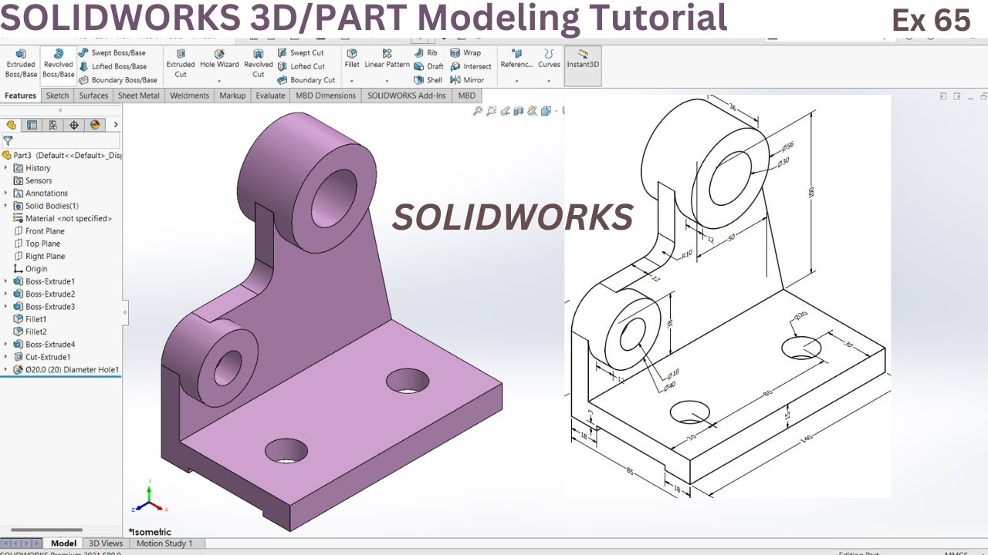Expand the Boss-Extrude1 feature
This screenshot has height=555, width=988.
[6, 281]
